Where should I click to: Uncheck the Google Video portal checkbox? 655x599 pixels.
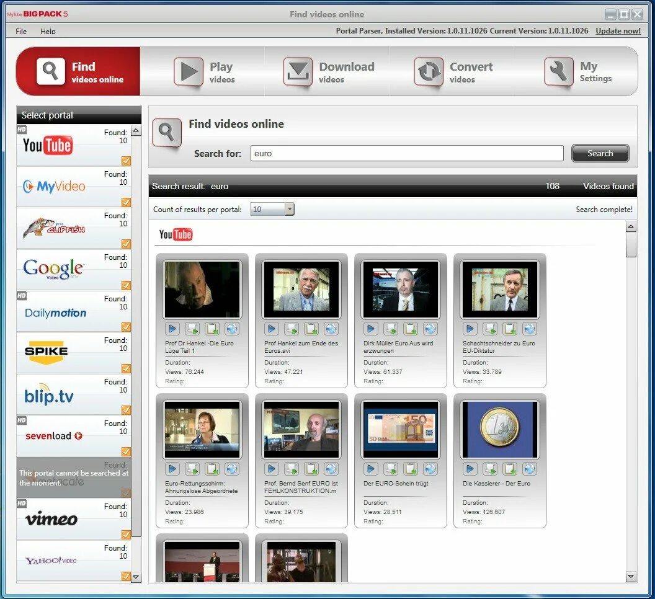pos(126,285)
